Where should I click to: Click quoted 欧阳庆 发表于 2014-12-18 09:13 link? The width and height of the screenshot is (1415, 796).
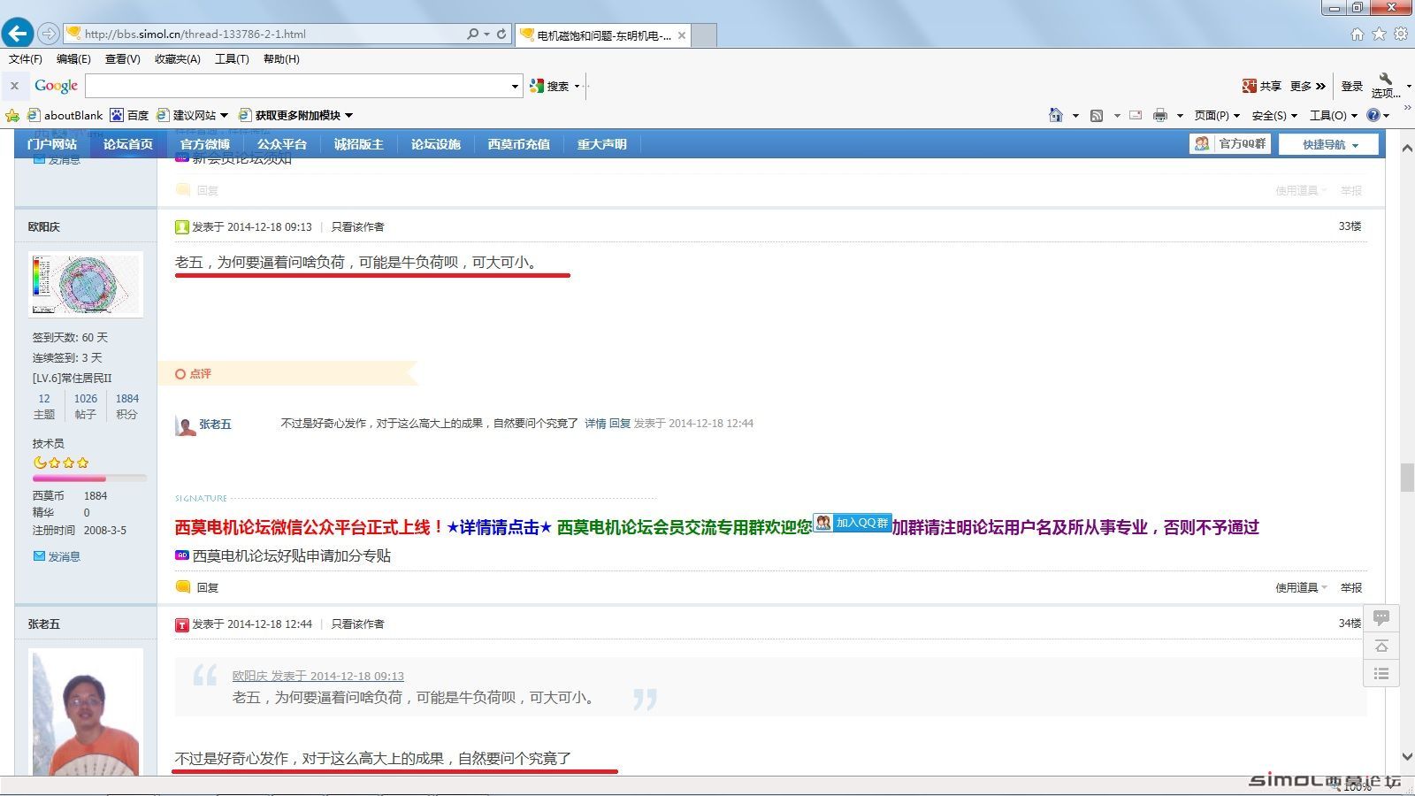click(318, 676)
